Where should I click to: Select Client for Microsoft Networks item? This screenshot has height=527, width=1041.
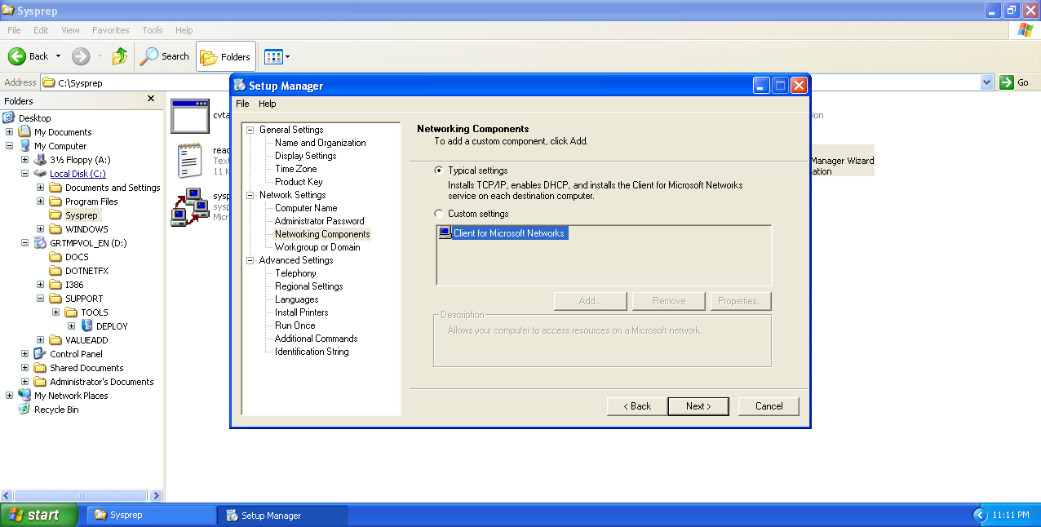tap(508, 233)
